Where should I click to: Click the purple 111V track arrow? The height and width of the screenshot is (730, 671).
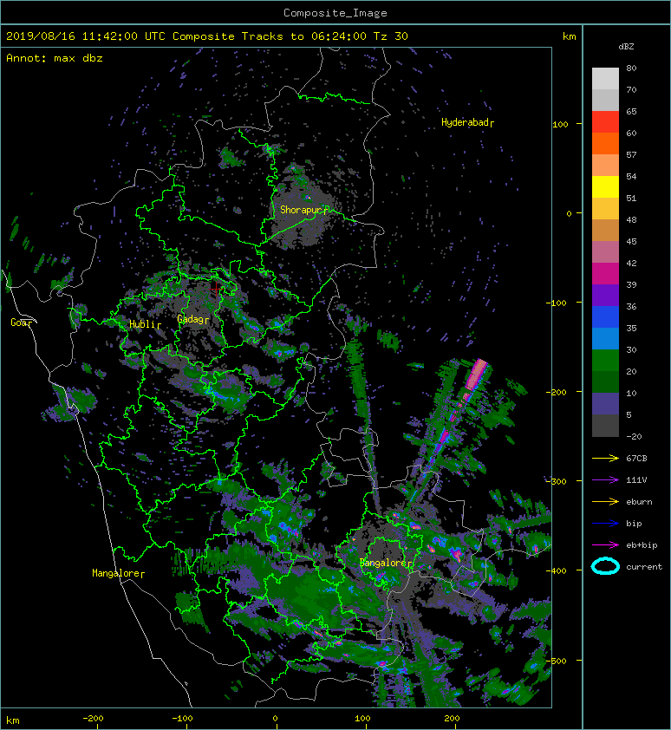tap(605, 480)
